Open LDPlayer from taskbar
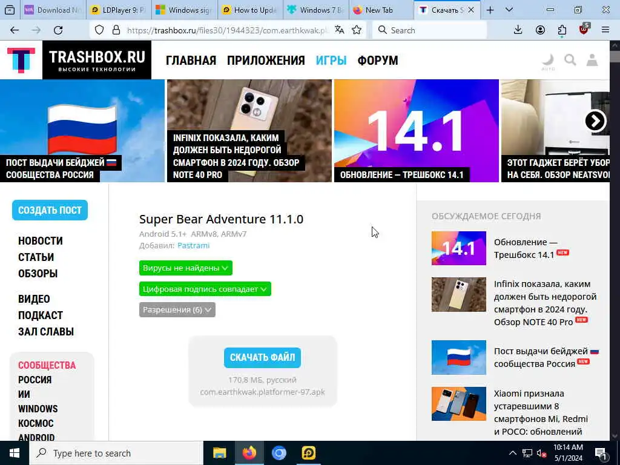The width and height of the screenshot is (620, 465). coord(308,453)
